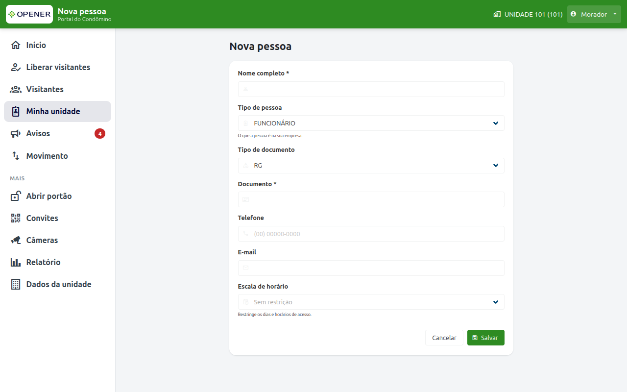The height and width of the screenshot is (392, 627).
Task: Go to Minha unidade menu item
Action: (58, 111)
